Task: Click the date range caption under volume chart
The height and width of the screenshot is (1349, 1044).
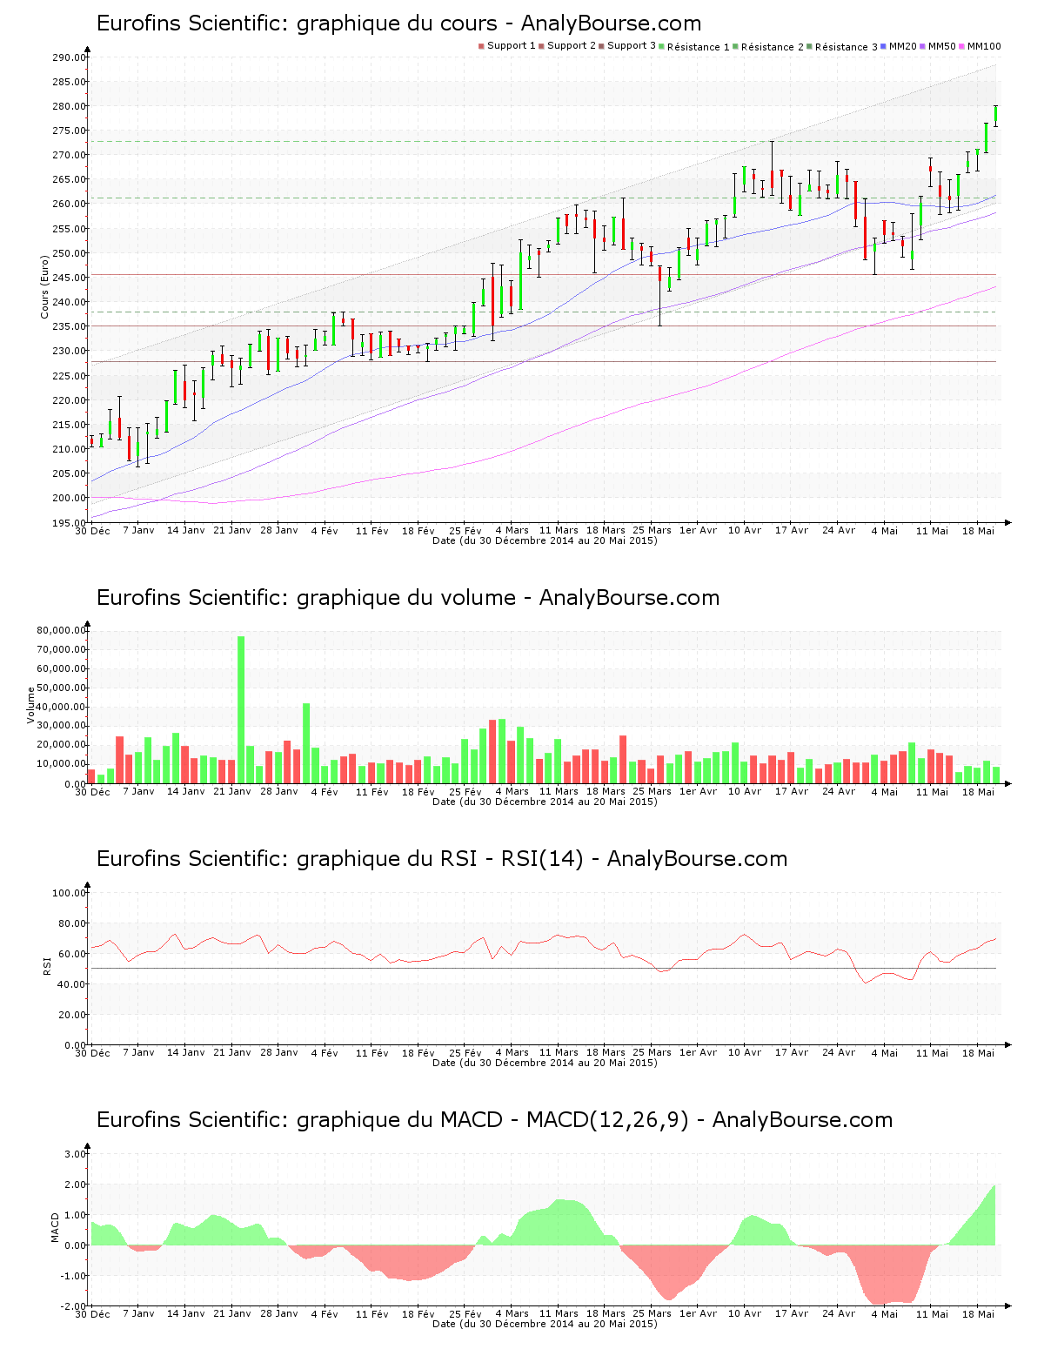Action: (x=545, y=802)
